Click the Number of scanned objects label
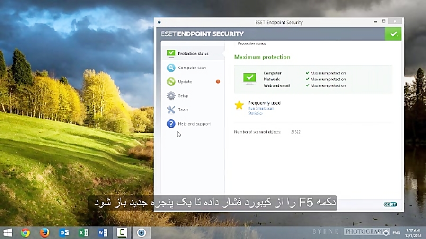Image resolution: width=426 pixels, height=239 pixels. (257, 132)
